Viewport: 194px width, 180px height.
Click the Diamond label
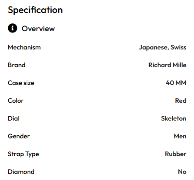click(21, 172)
